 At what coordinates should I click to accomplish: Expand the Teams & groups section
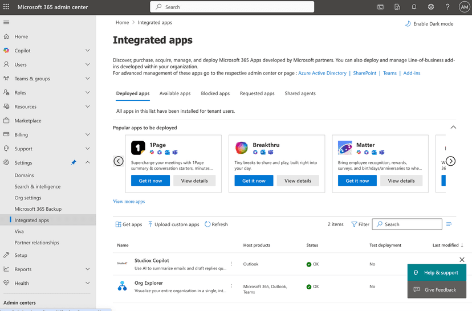[x=88, y=79]
